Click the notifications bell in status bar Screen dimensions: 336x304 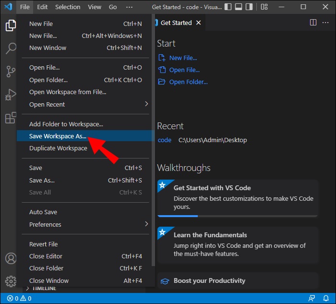[325, 298]
